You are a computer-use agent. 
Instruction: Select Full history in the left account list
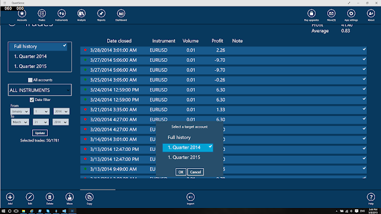pyautogui.click(x=38, y=46)
